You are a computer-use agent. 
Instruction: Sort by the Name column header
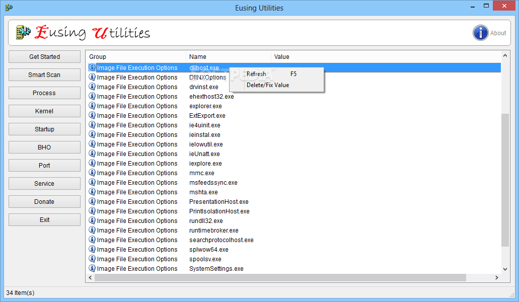click(229, 56)
